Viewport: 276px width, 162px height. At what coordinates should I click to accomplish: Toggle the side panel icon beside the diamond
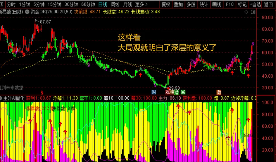tap(253, 12)
